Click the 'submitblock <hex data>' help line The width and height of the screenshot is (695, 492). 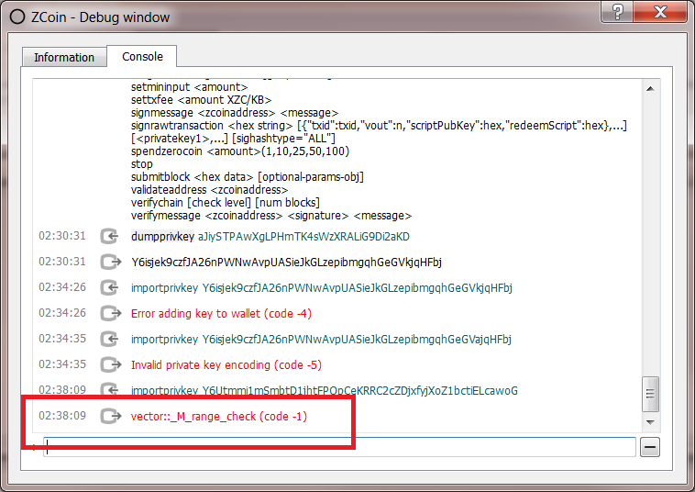point(248,177)
